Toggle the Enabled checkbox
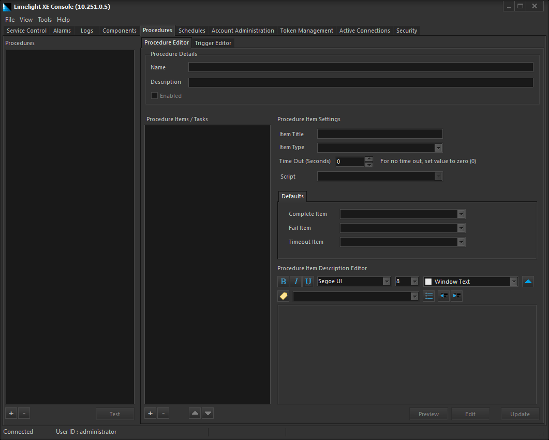This screenshot has height=440, width=549. click(x=154, y=96)
